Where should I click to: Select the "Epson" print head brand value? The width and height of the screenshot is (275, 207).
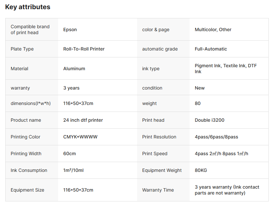(70, 30)
